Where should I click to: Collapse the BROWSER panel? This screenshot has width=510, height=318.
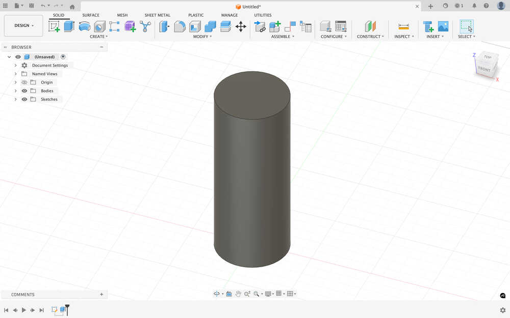(x=101, y=47)
